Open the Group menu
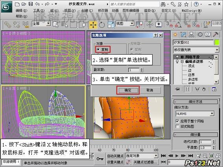Viewport: 223px width, 167px height. (x=54, y=11)
